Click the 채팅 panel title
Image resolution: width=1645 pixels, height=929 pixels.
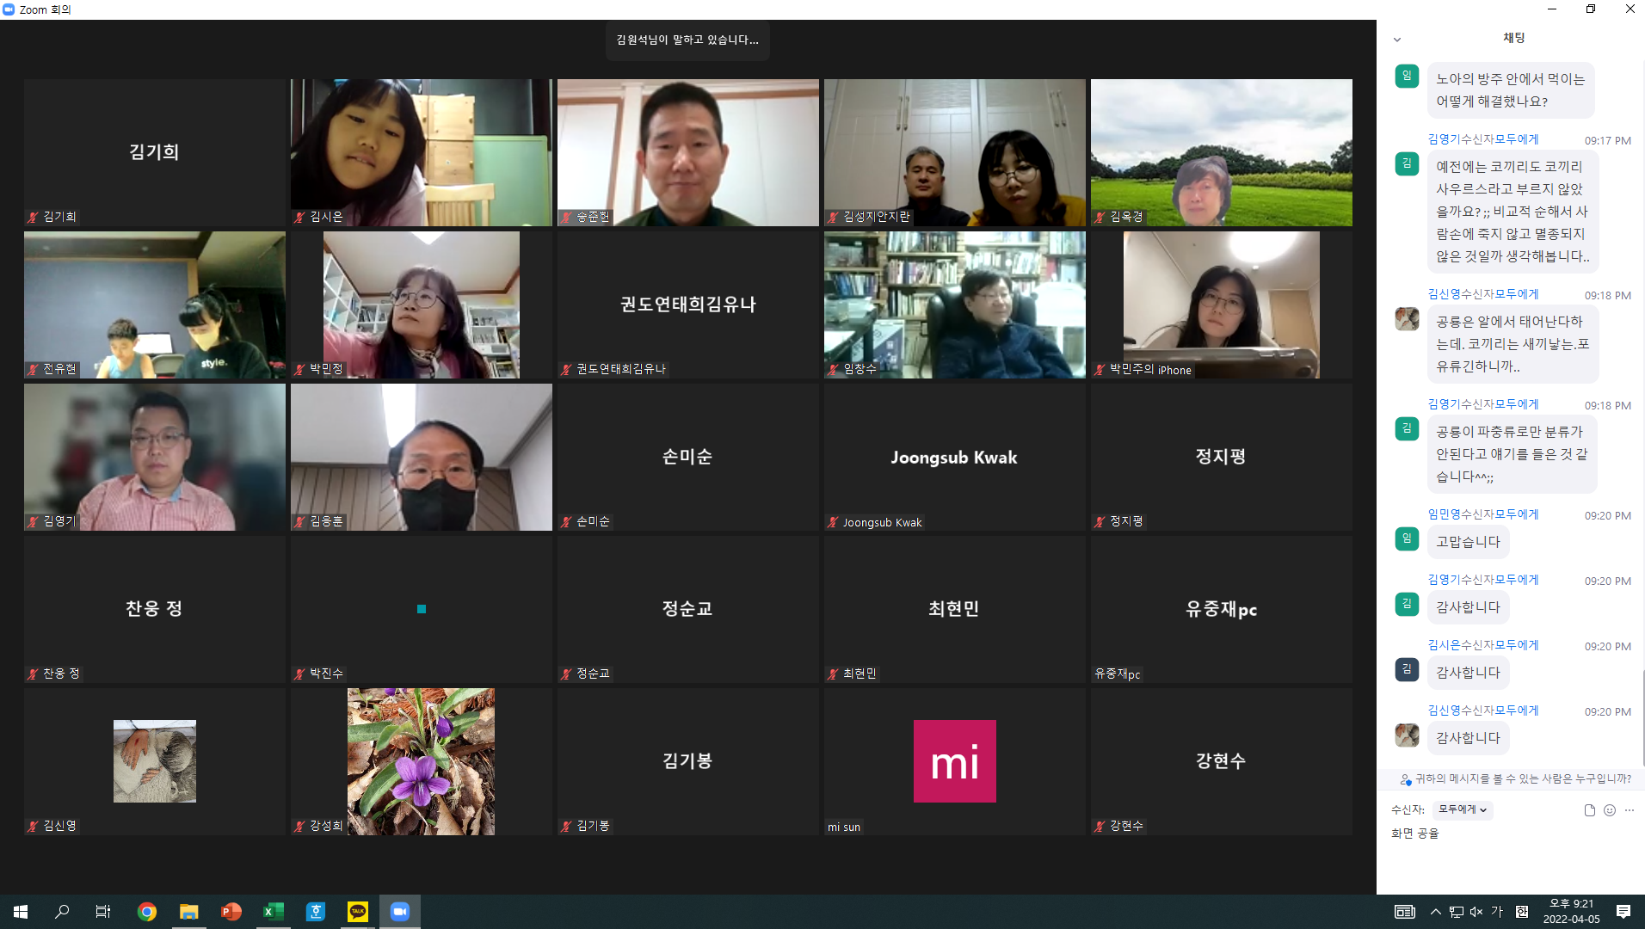pyautogui.click(x=1514, y=38)
